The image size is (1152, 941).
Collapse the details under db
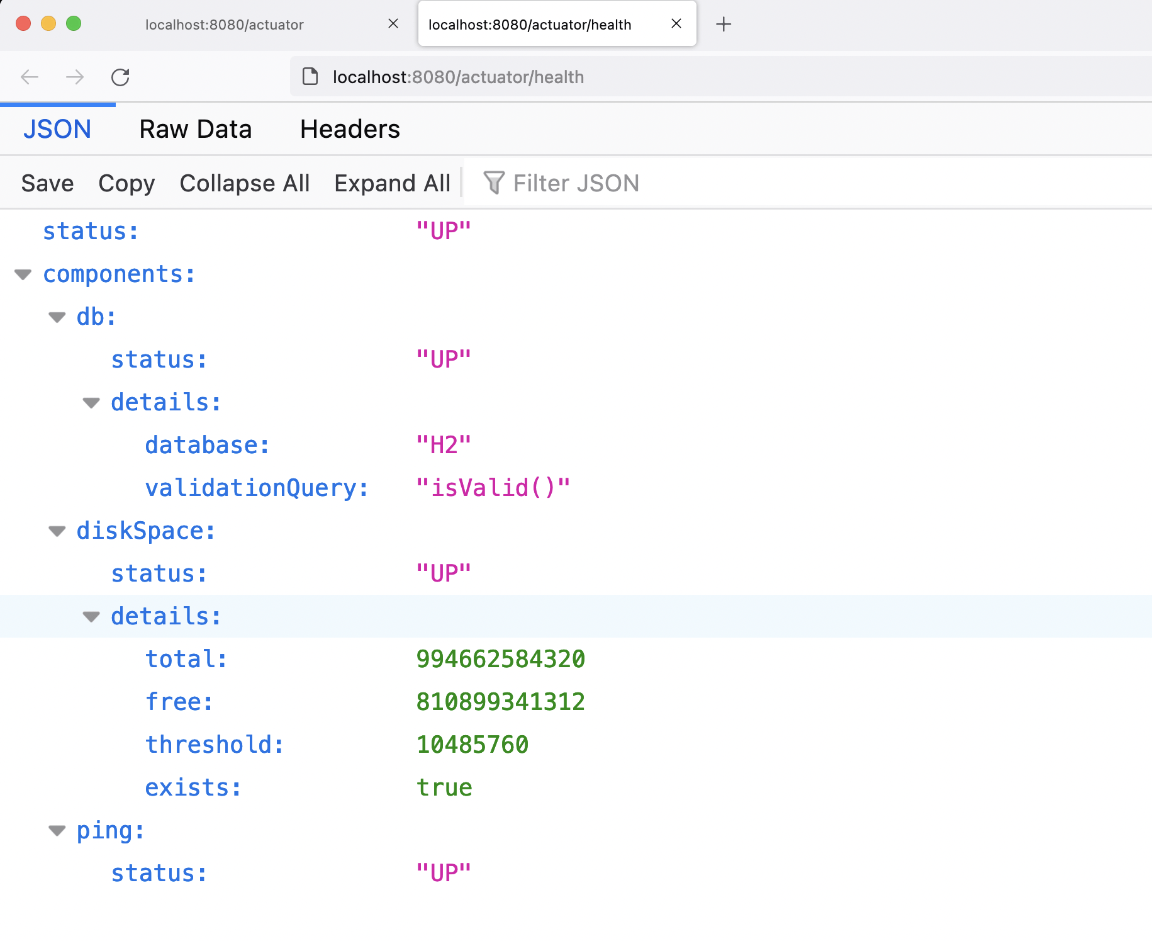click(91, 403)
